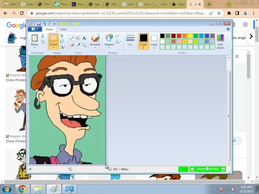
Task: Open Chrome tab search chevron
Action: [229, 5]
